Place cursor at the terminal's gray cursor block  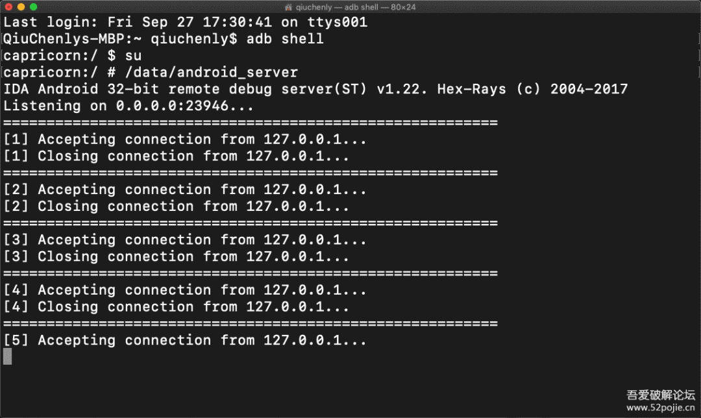pos(7,356)
